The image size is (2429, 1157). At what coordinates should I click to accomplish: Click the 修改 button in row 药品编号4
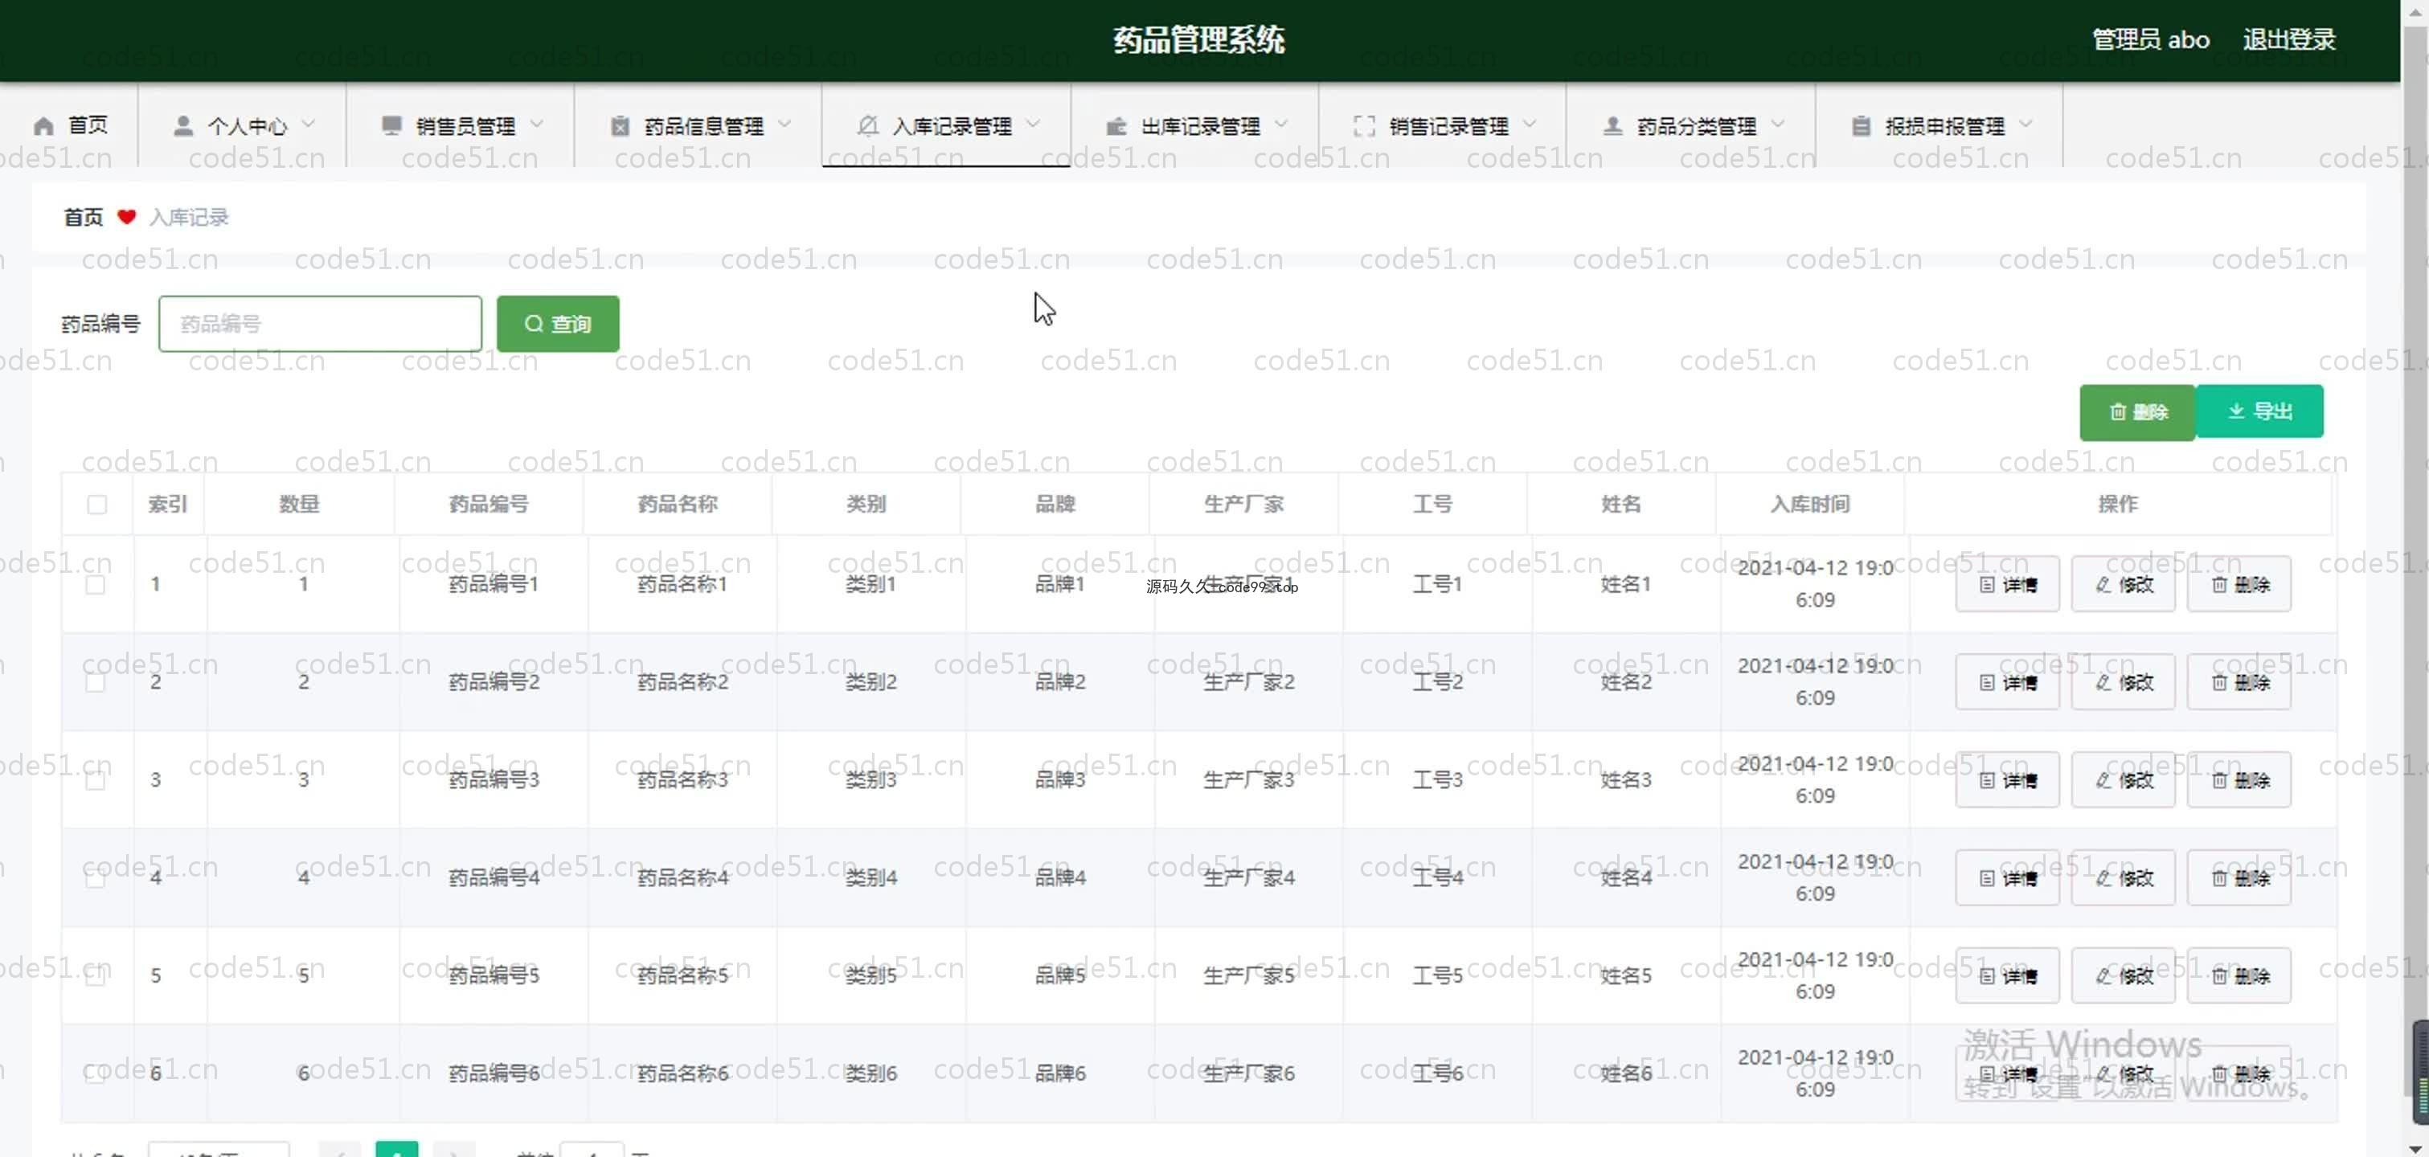(2124, 878)
